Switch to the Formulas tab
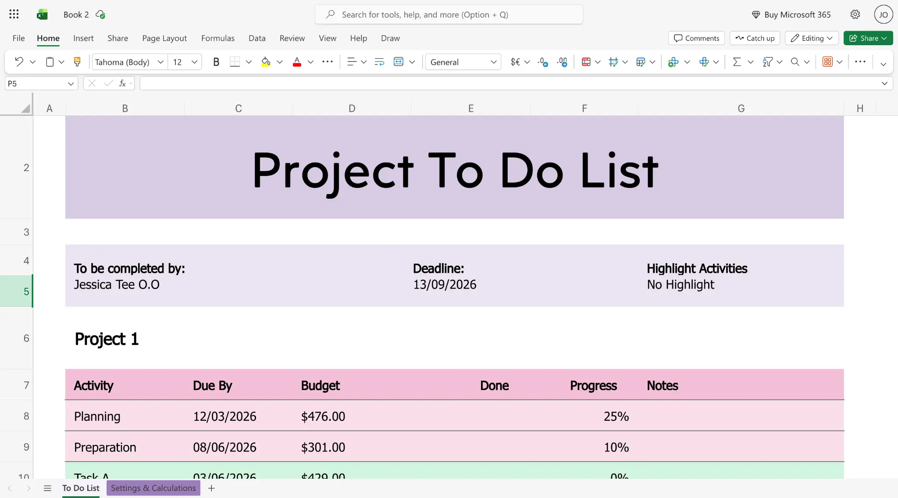 (218, 38)
